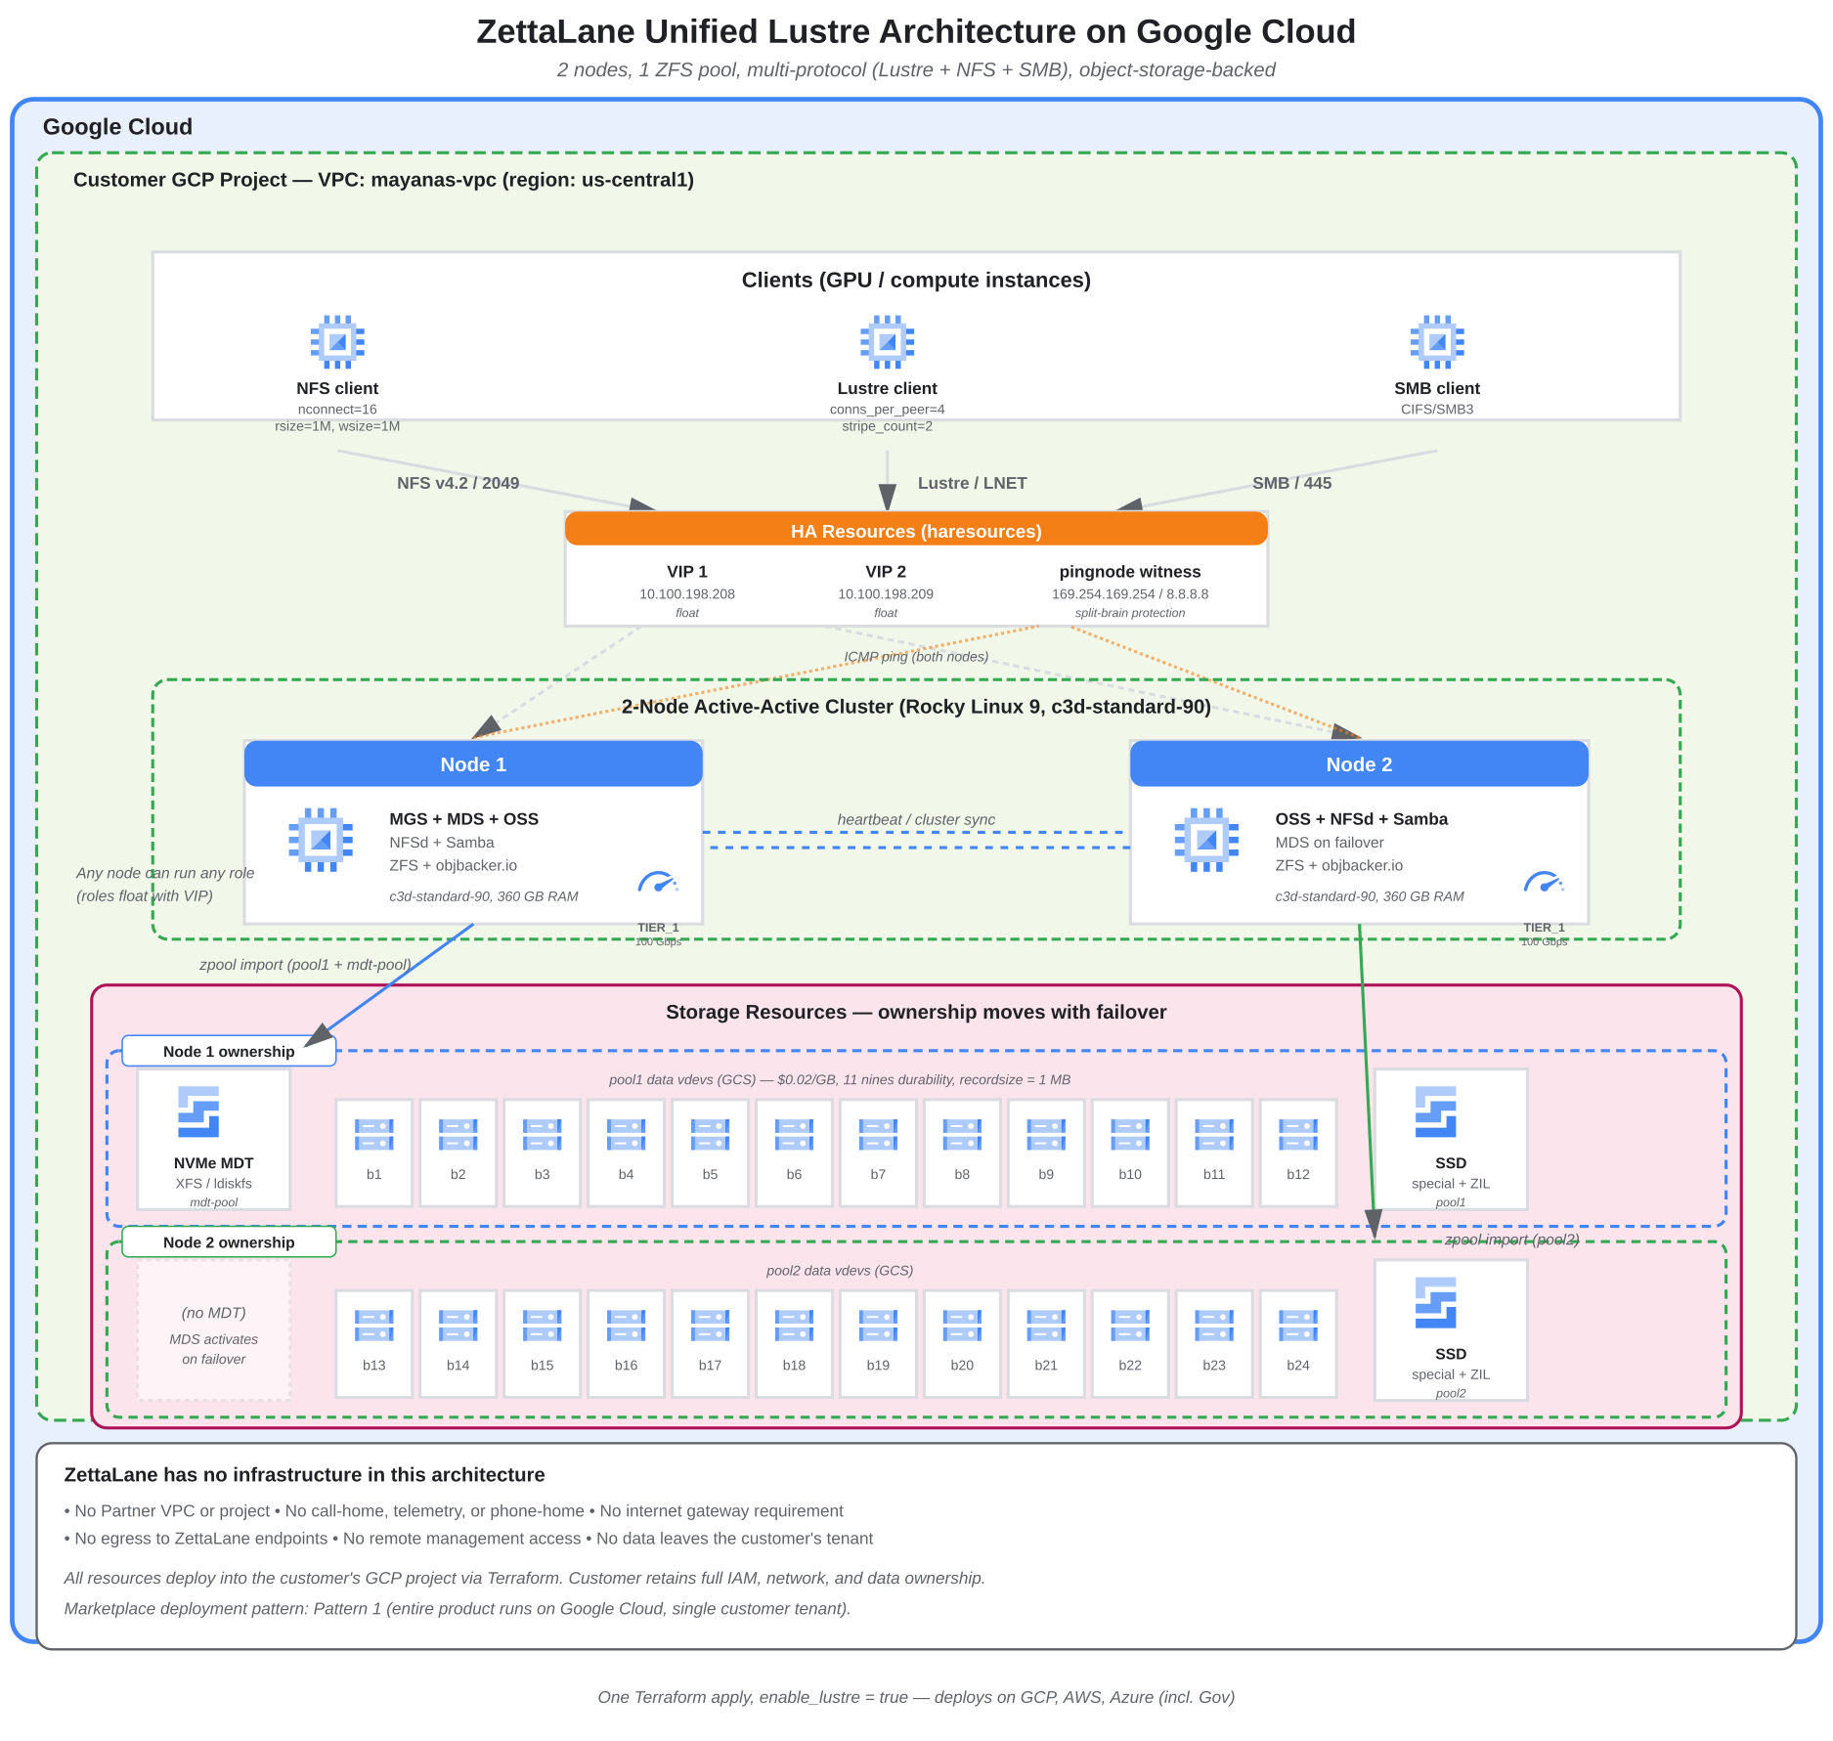Click the zpool import (pool2) label
The height and width of the screenshot is (1741, 1833).
[1511, 1240]
